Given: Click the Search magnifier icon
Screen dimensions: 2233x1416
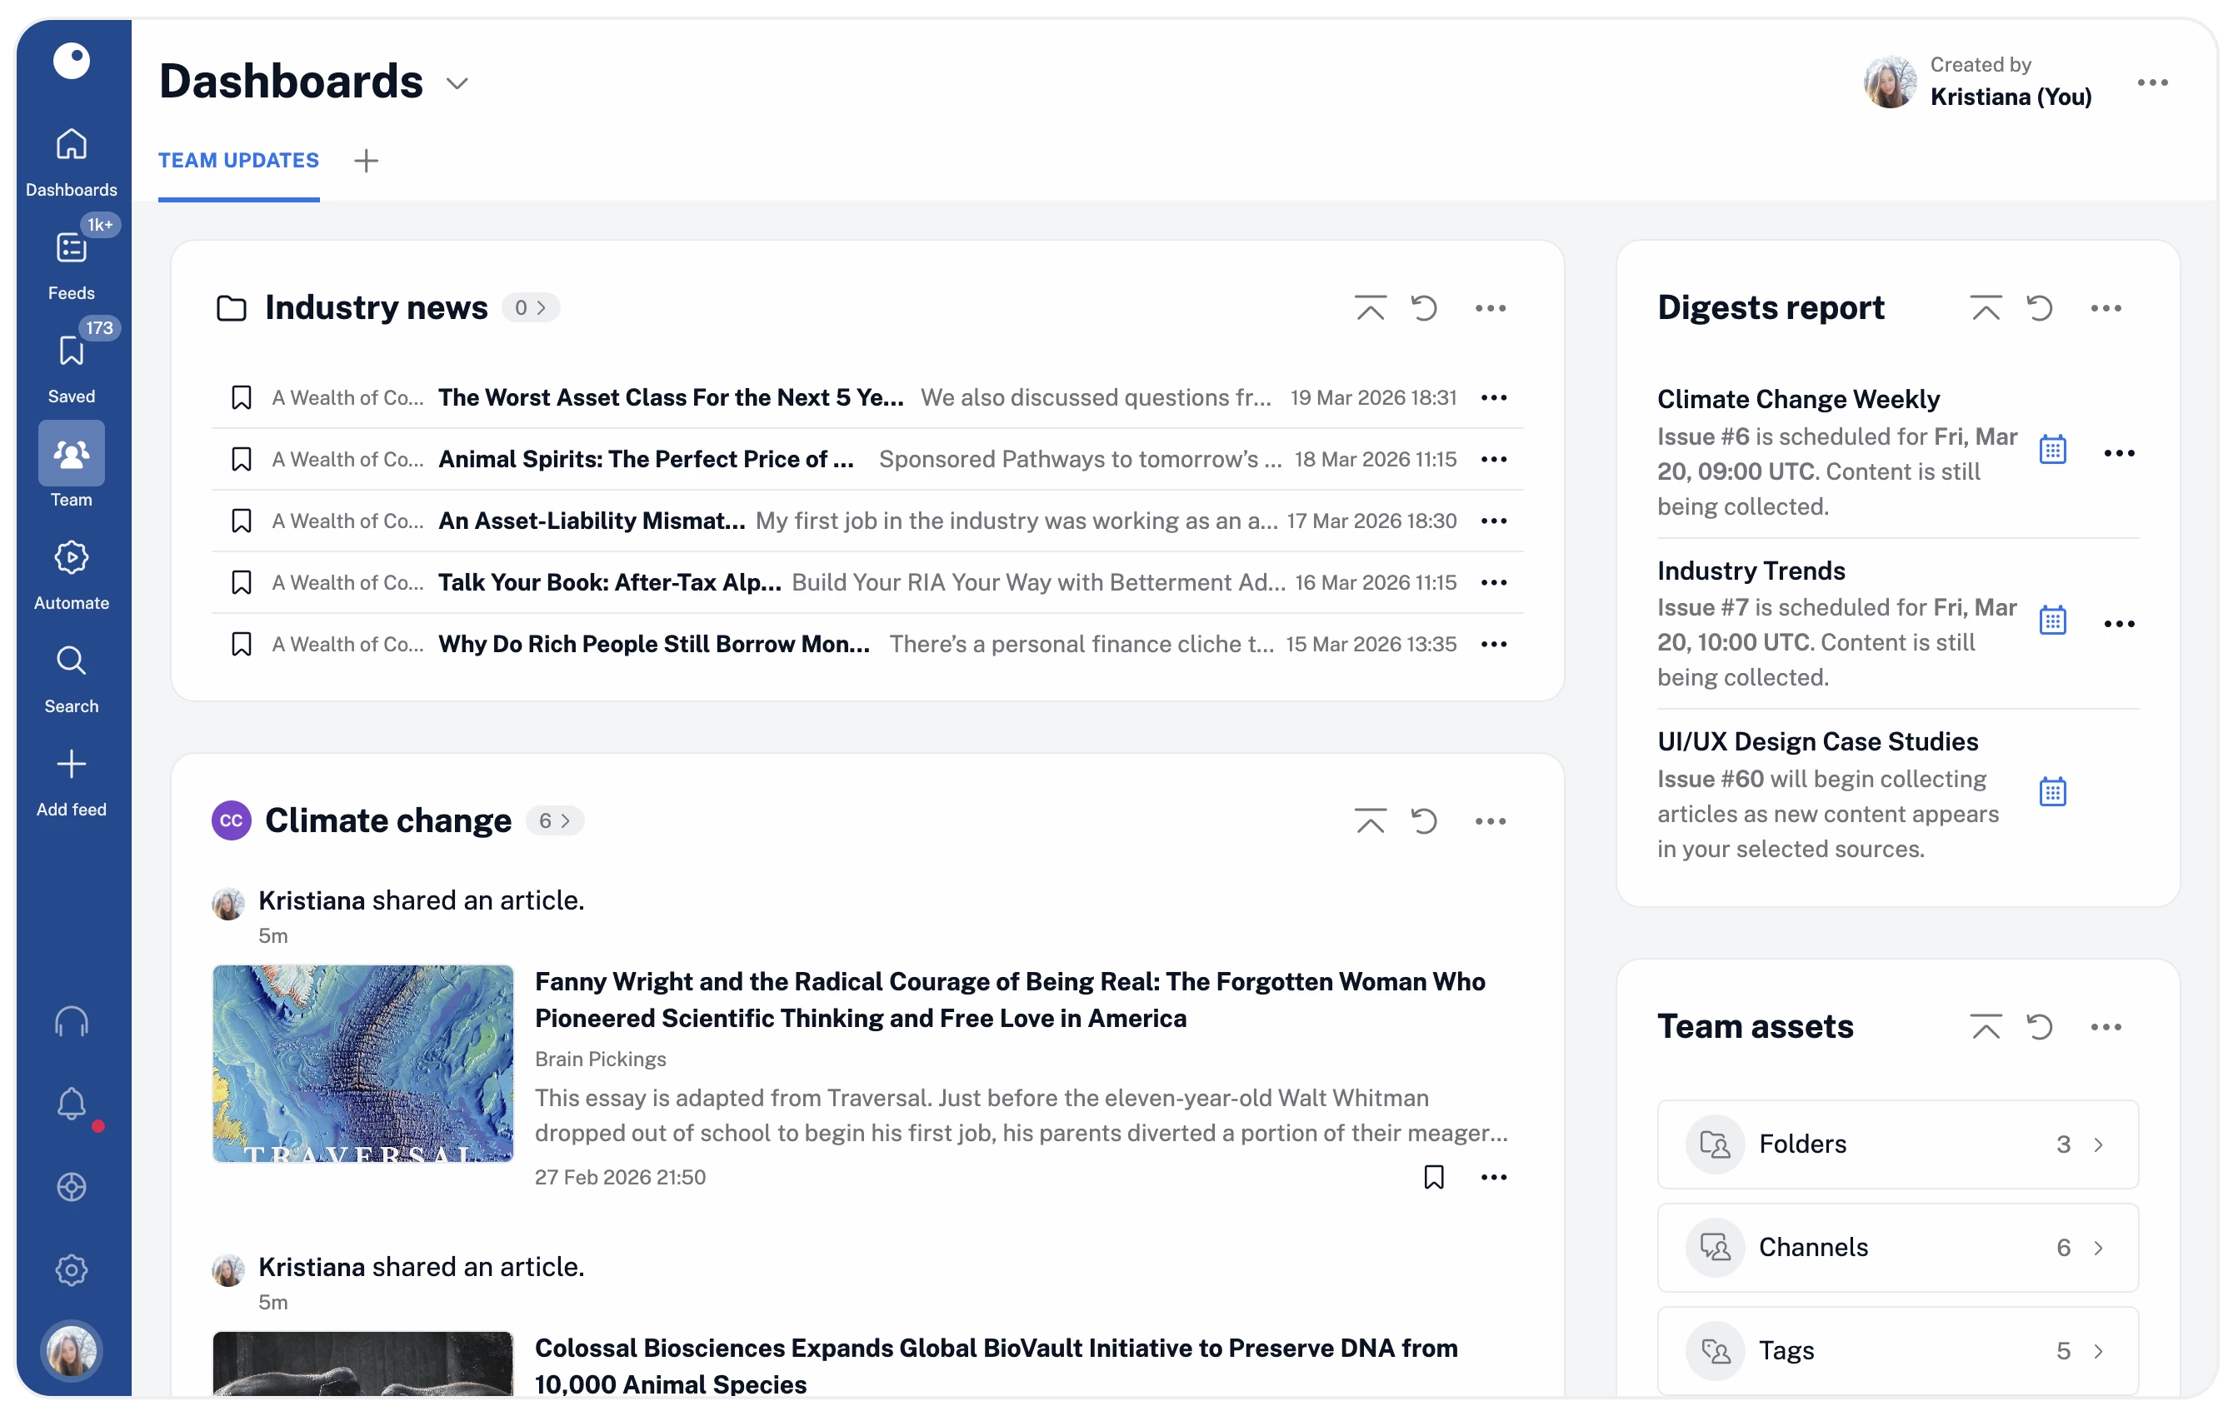Looking at the screenshot, I should click(x=72, y=661).
